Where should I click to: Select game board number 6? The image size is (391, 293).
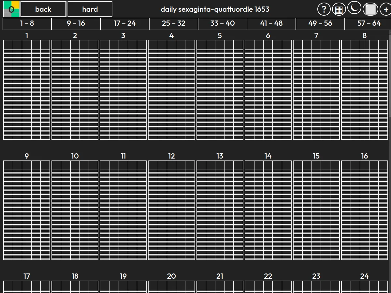(268, 90)
